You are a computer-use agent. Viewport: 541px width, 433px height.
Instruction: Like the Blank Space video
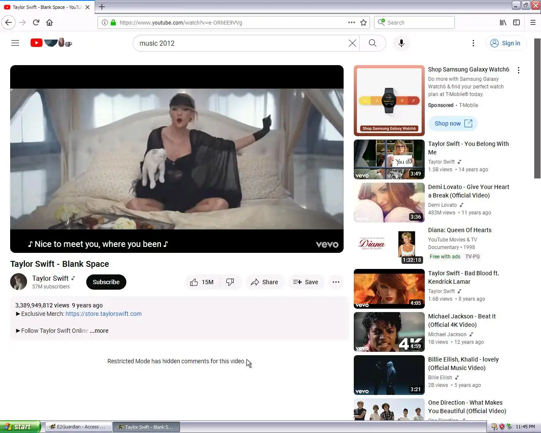point(202,282)
